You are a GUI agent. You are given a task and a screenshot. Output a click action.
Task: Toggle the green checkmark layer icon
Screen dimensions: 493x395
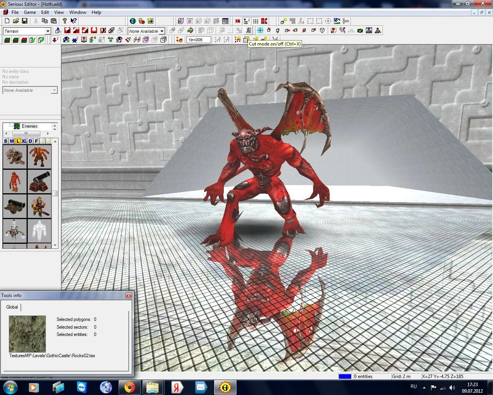click(32, 39)
